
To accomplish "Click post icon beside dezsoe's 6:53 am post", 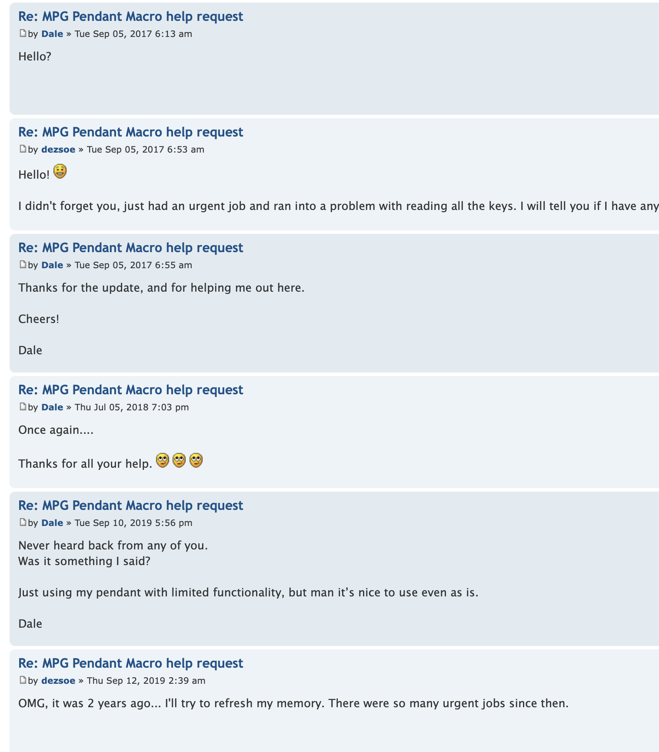I will click(23, 149).
